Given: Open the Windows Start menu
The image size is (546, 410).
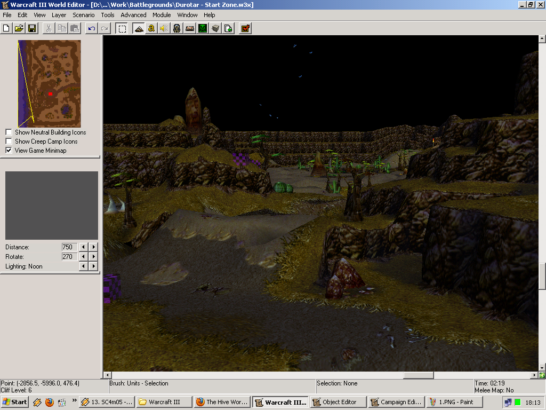Looking at the screenshot, I should click(14, 402).
